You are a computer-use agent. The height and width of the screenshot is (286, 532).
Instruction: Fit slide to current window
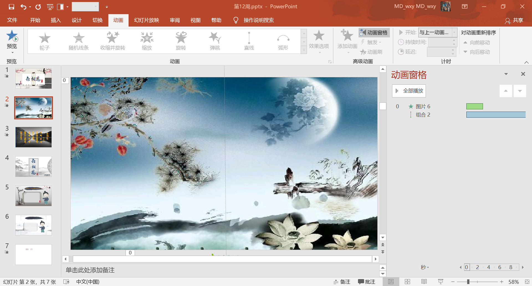coord(527,282)
